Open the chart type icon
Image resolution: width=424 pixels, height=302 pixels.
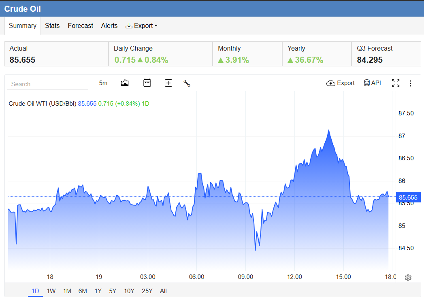(x=125, y=83)
